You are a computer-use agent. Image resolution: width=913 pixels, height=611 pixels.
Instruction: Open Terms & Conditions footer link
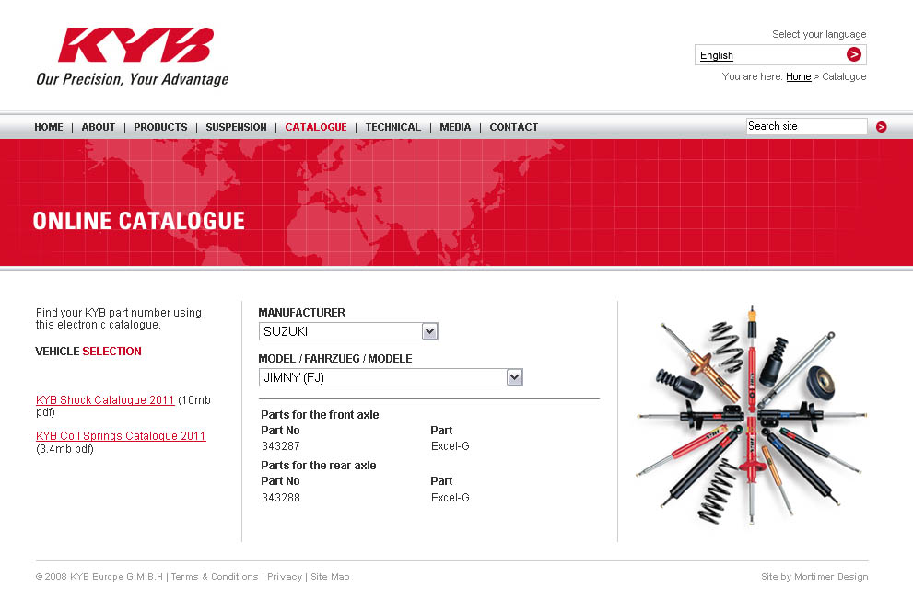(215, 577)
